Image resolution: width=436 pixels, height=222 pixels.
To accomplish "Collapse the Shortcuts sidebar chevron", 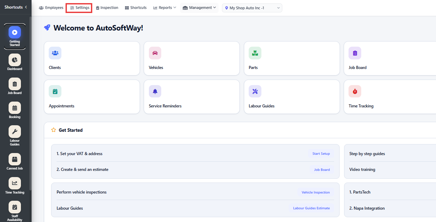I will click(26, 7).
